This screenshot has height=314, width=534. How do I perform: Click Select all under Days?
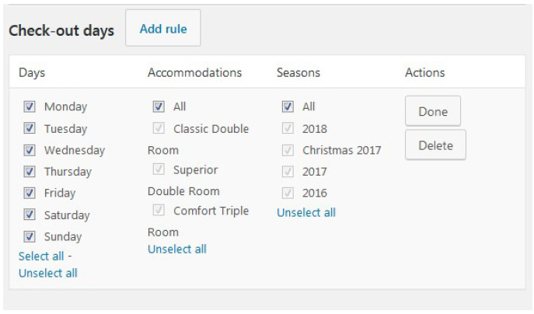[x=41, y=256]
